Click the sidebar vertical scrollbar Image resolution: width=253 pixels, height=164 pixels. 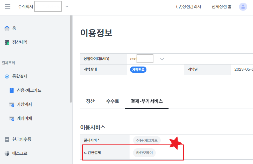coord(71,59)
